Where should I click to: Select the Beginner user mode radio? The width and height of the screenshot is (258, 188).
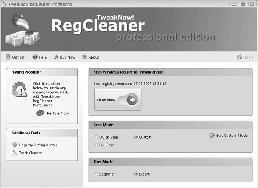[x=96, y=174]
